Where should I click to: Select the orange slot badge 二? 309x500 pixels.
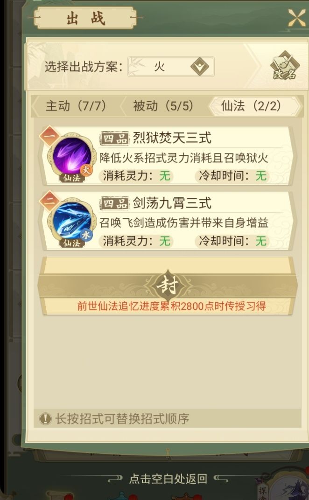click(x=50, y=201)
